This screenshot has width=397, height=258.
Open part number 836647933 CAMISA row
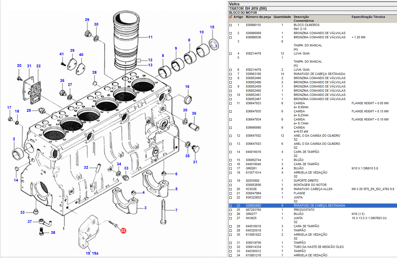(253, 103)
